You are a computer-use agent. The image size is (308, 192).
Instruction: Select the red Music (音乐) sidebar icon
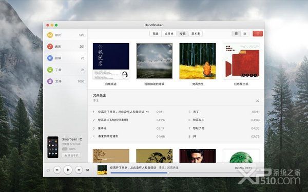50,47
